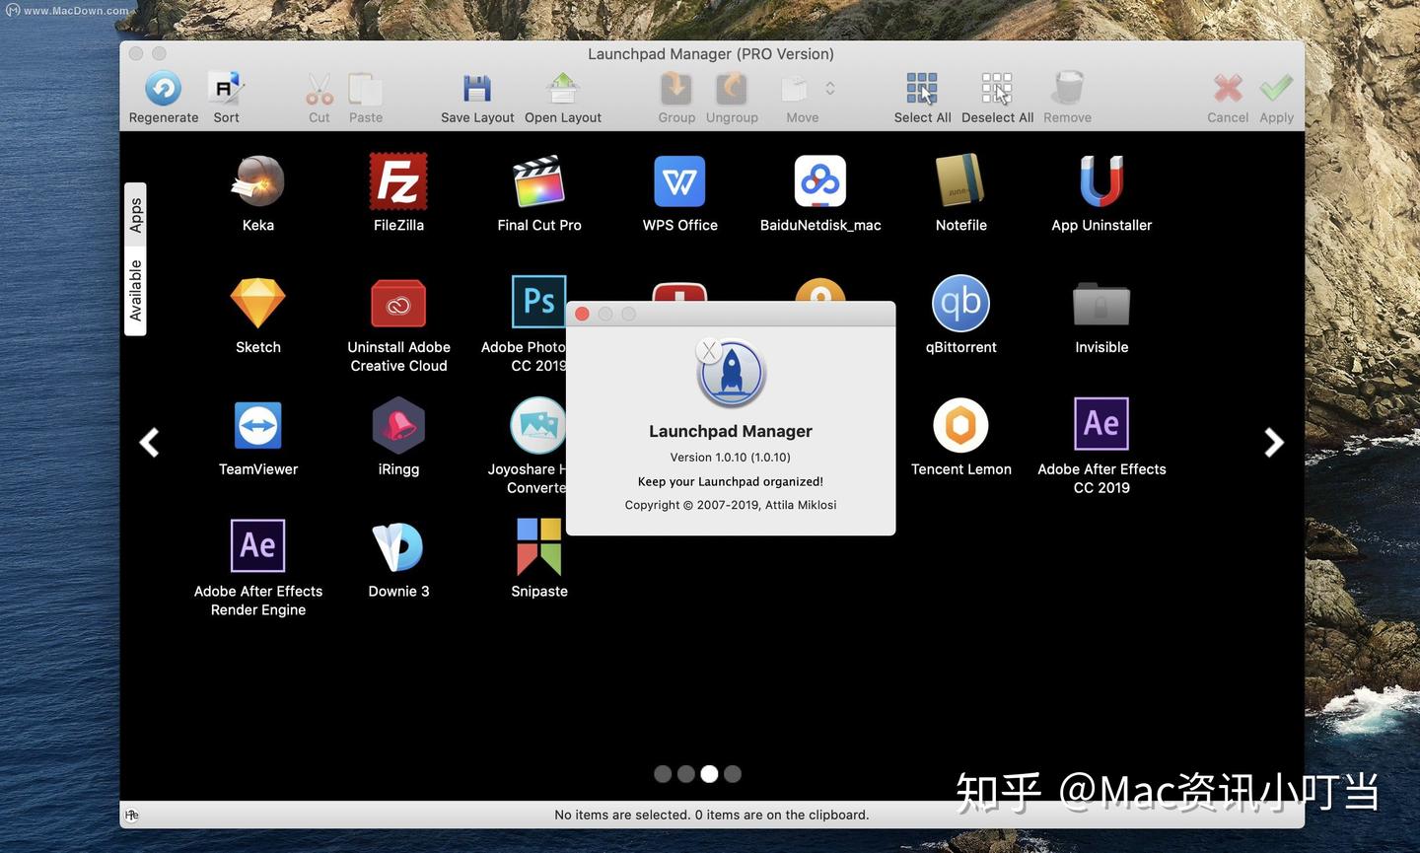Click the App Uninstaller magnet icon
Screen dimensions: 1420x853
[x=1101, y=181]
